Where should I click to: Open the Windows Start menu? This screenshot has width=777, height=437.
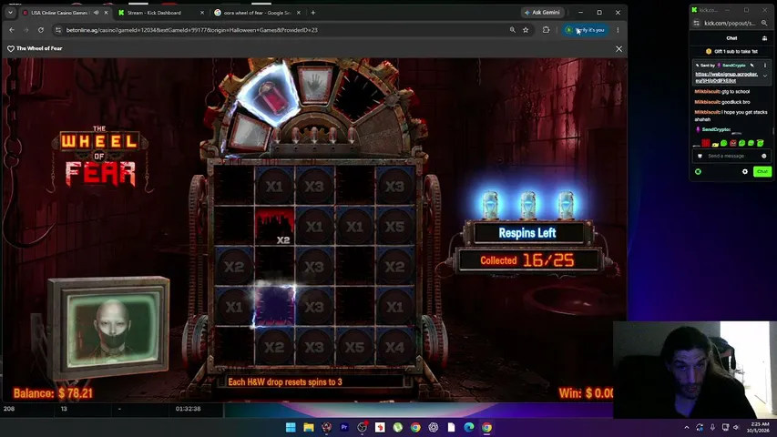click(x=291, y=427)
